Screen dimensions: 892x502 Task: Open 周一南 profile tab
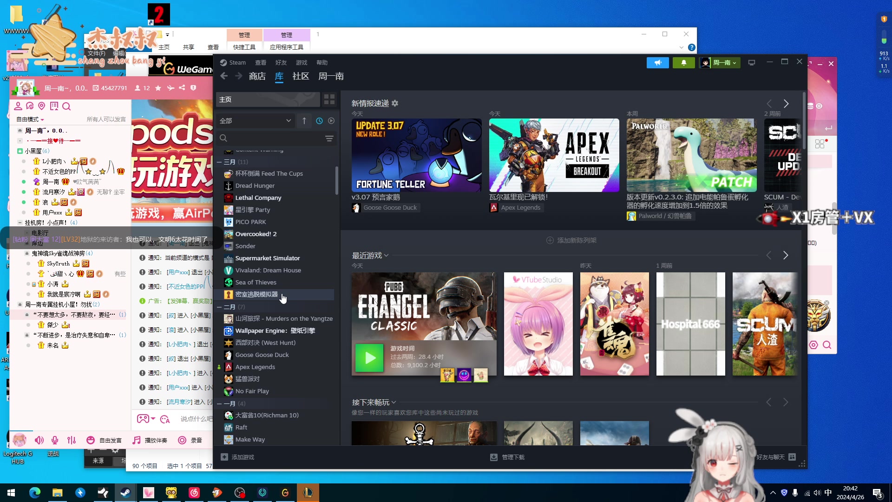pos(331,76)
